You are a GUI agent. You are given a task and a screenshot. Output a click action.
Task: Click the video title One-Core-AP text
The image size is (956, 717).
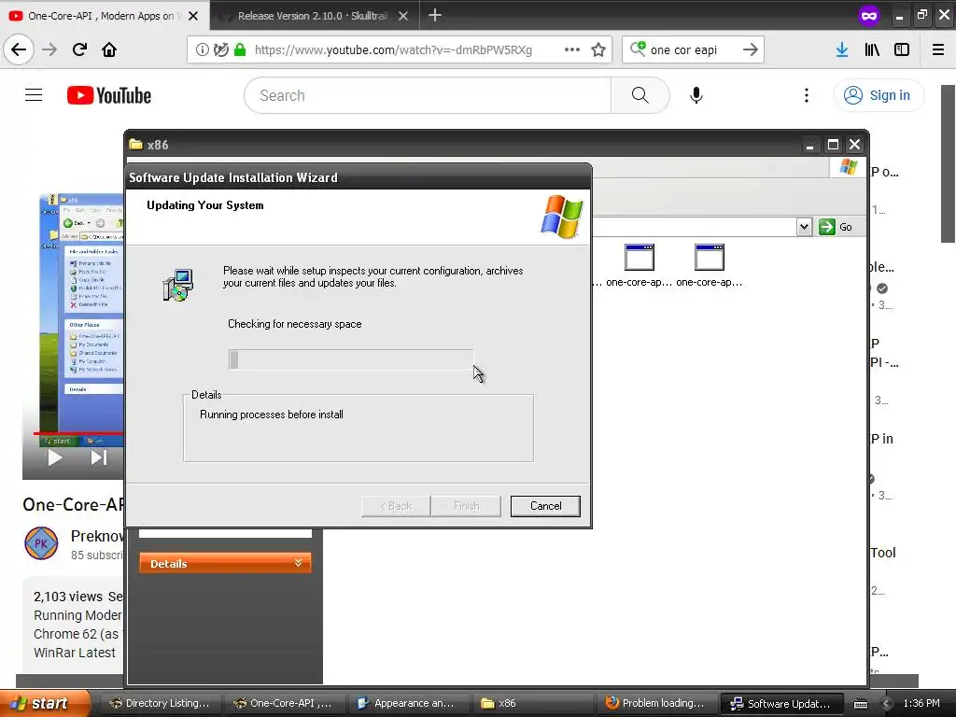[73, 504]
